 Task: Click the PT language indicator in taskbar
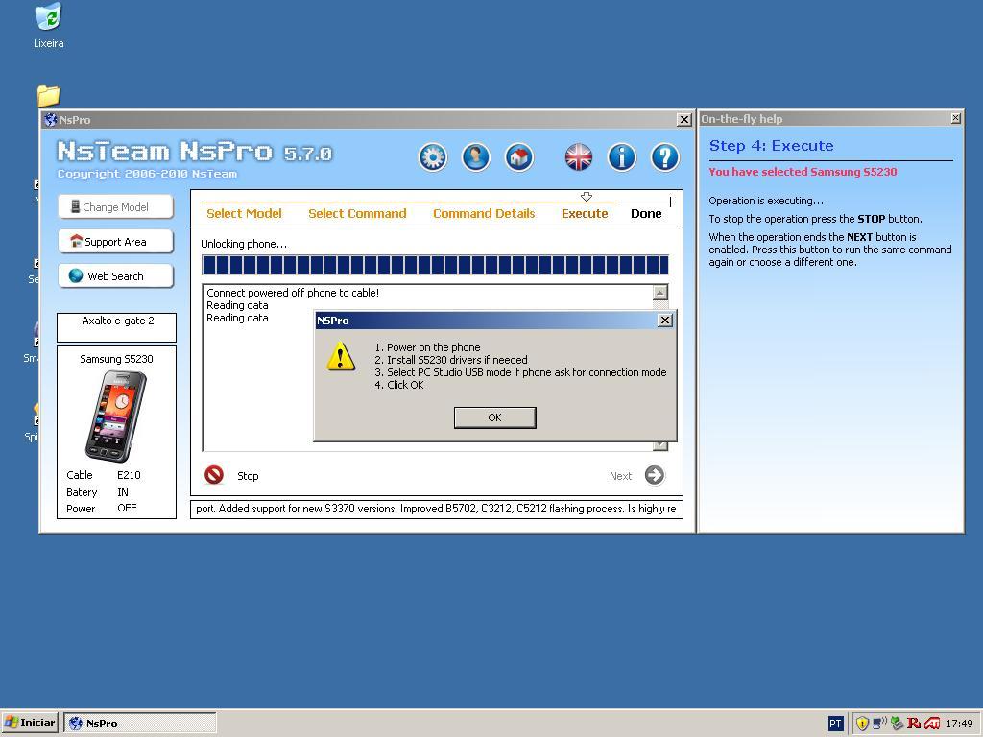[835, 724]
